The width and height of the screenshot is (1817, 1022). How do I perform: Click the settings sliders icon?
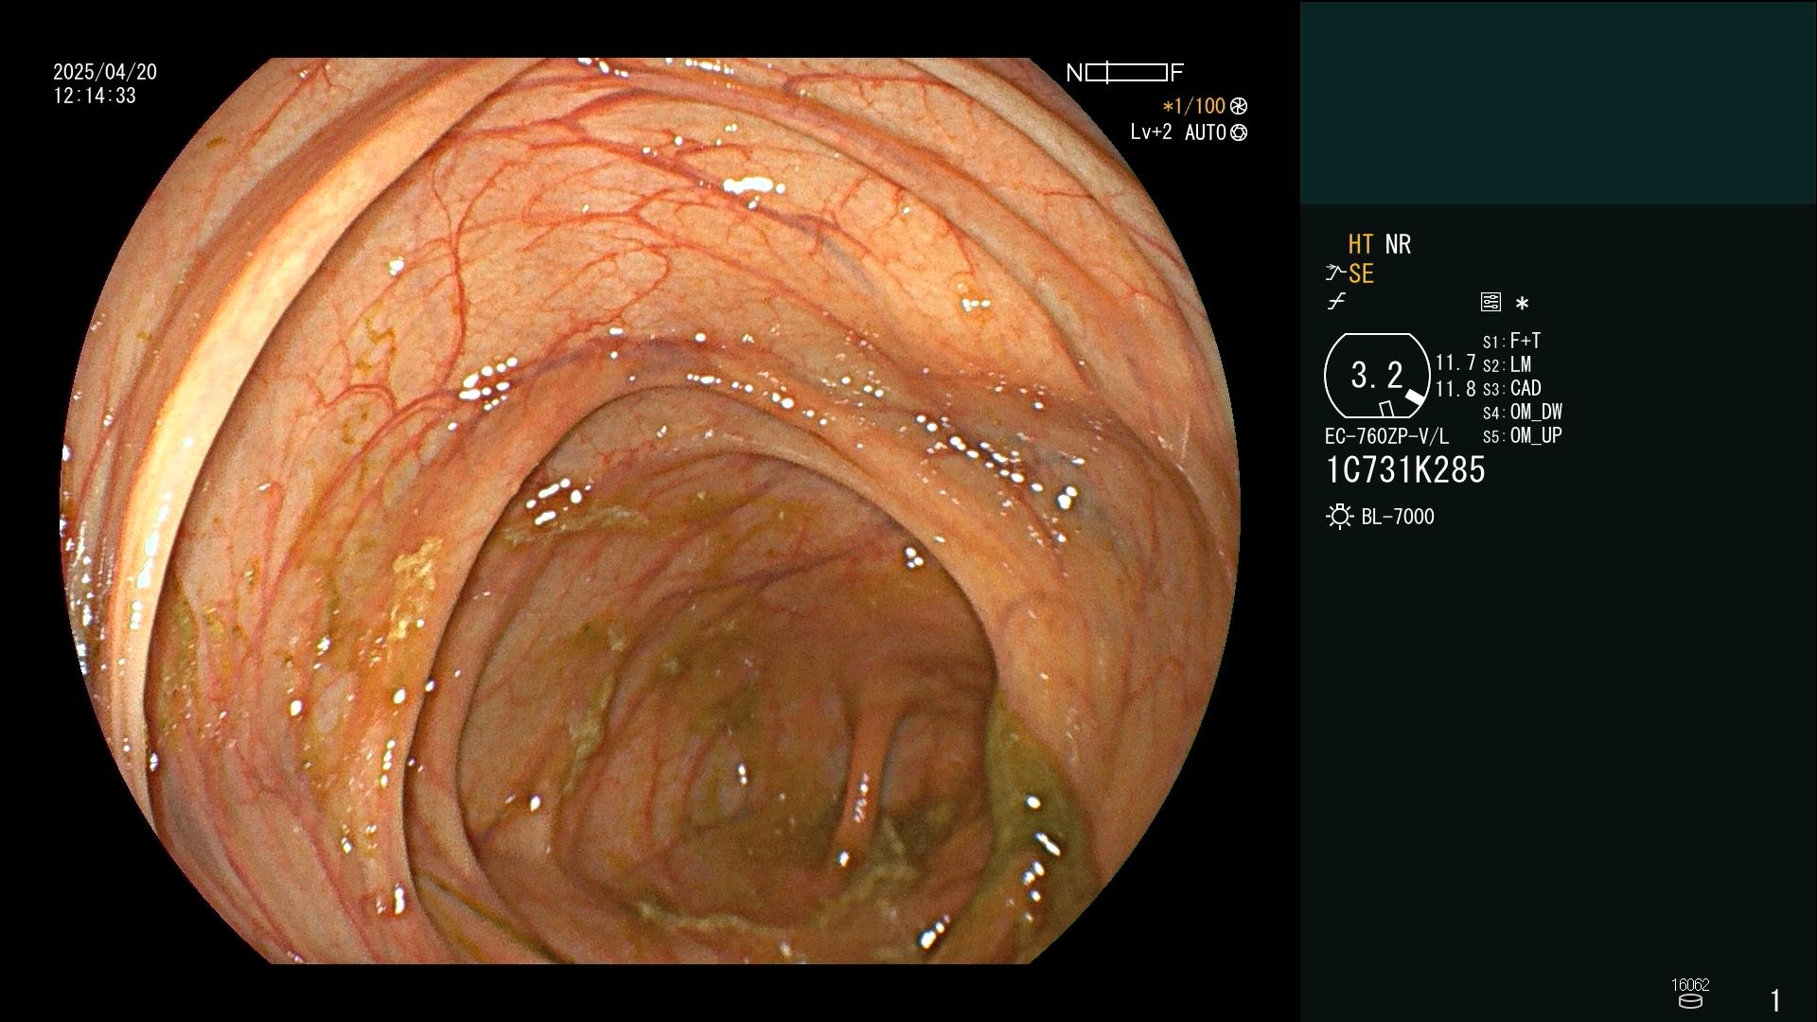click(x=1491, y=302)
